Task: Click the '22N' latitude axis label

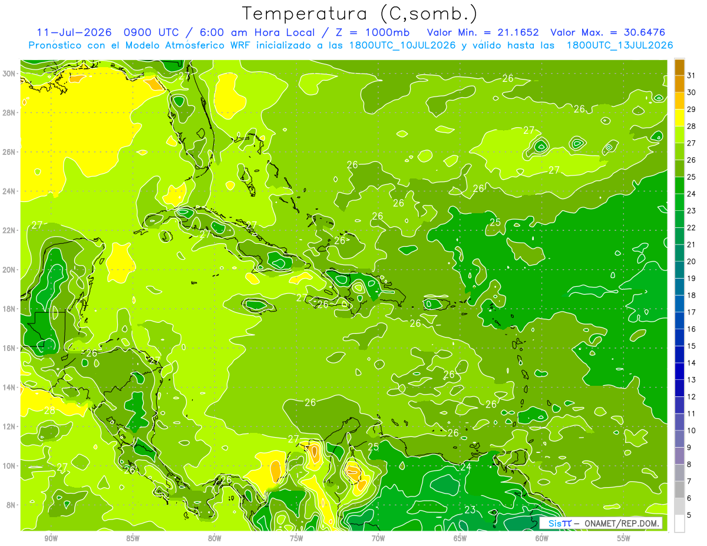Action: (10, 230)
